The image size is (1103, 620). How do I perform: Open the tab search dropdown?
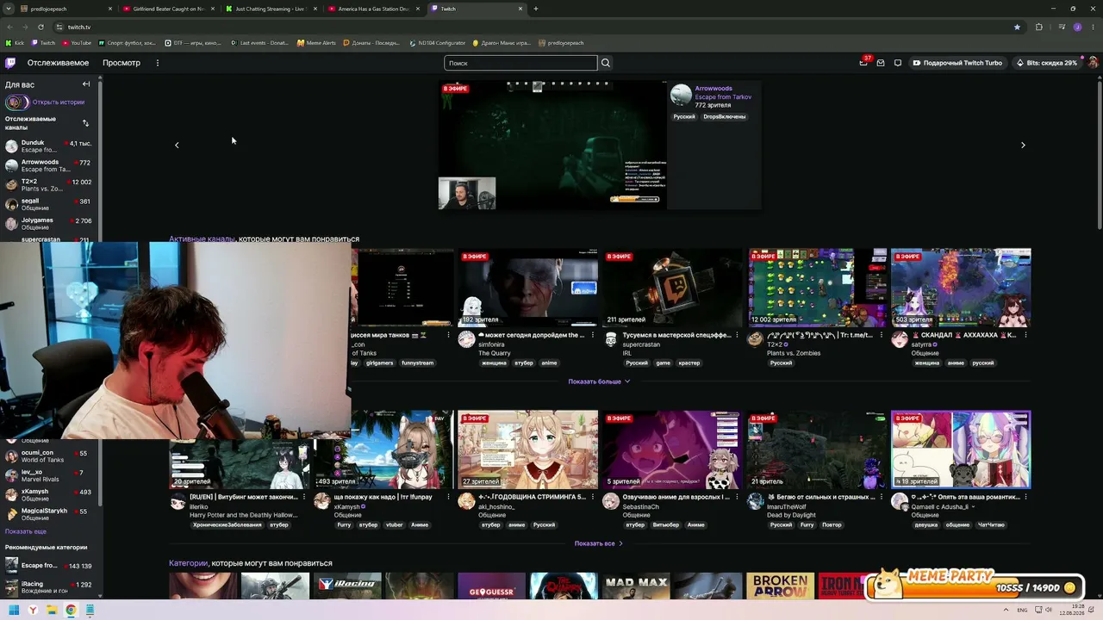(x=9, y=9)
